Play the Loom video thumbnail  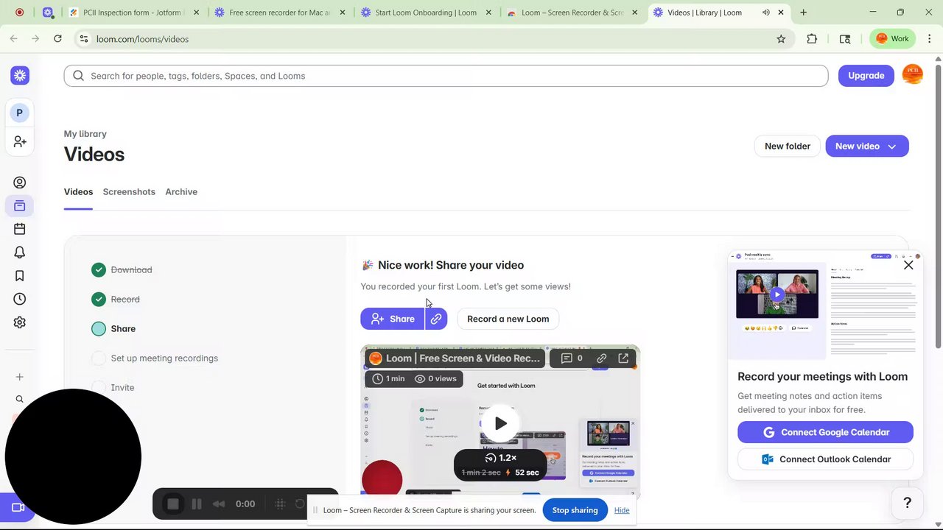pos(500,423)
